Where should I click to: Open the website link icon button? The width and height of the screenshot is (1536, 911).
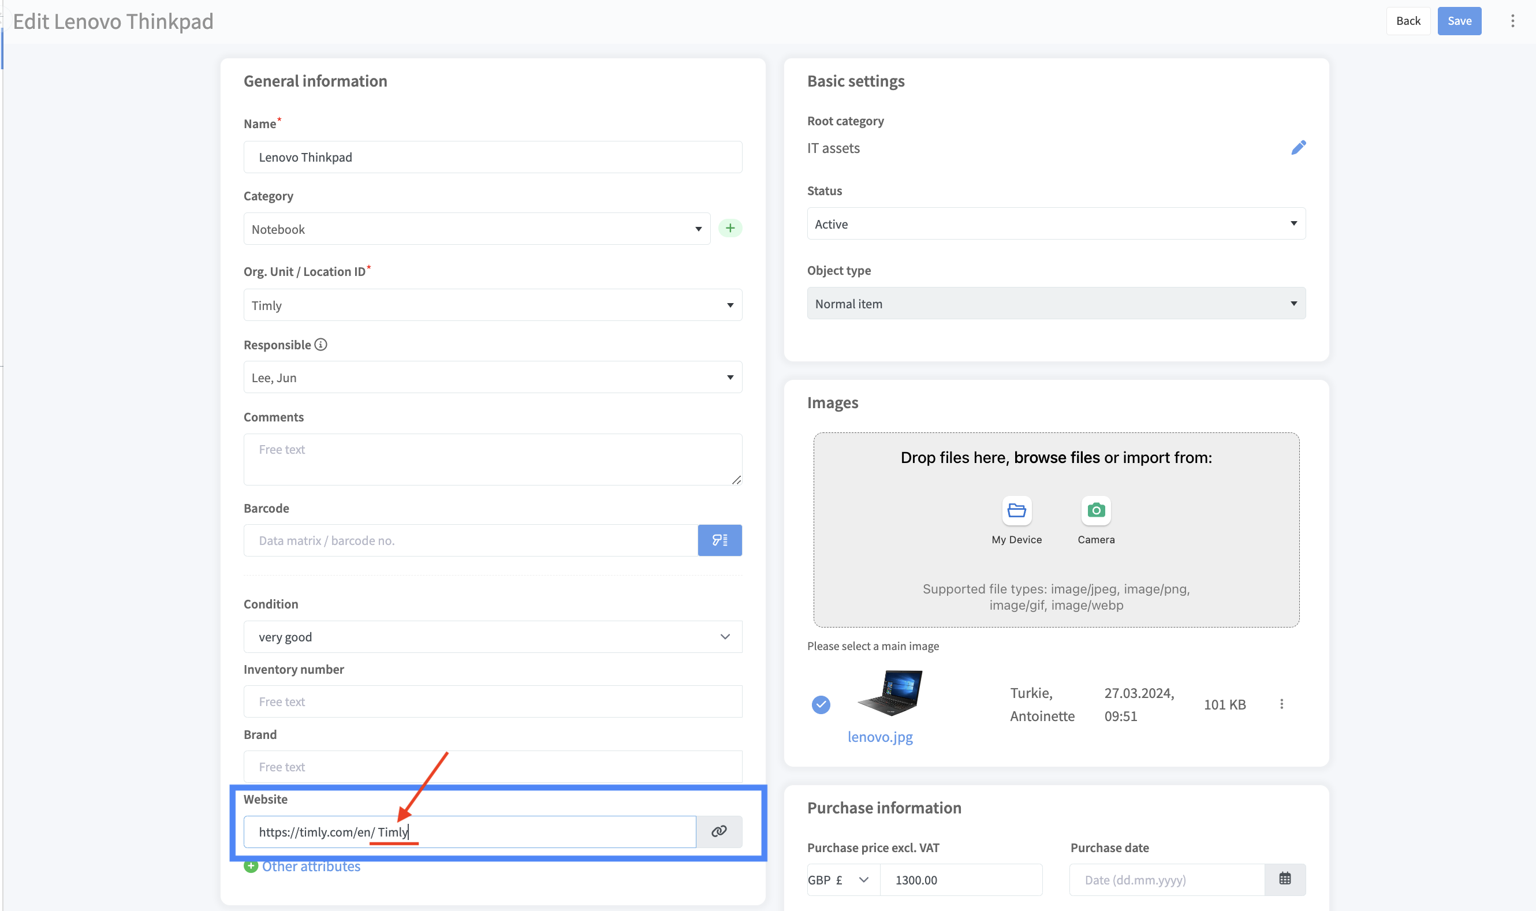pyautogui.click(x=719, y=831)
